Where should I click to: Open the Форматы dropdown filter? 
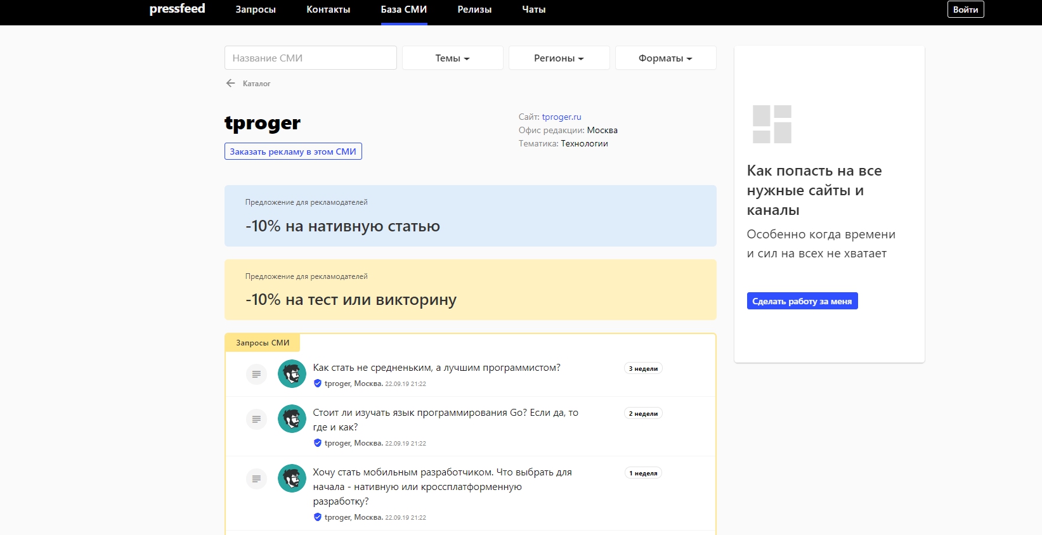coord(665,58)
